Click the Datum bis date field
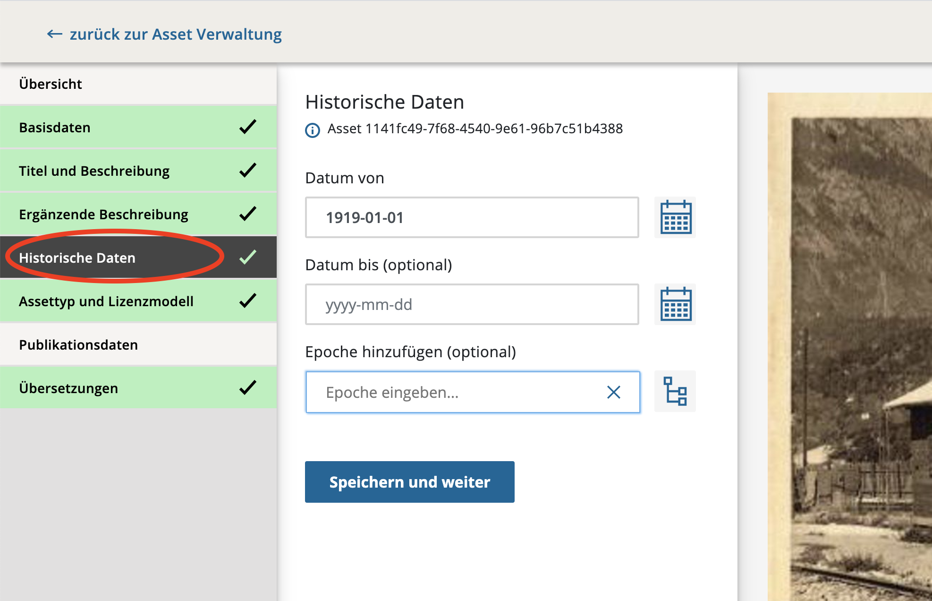932x601 pixels. (x=472, y=304)
